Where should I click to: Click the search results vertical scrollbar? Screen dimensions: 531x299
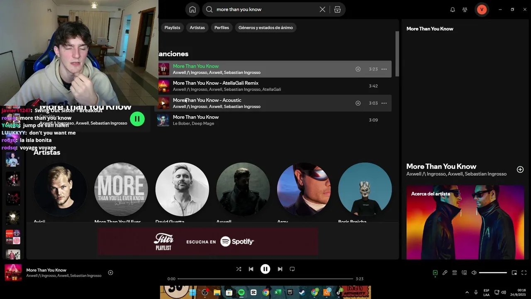coord(397,54)
